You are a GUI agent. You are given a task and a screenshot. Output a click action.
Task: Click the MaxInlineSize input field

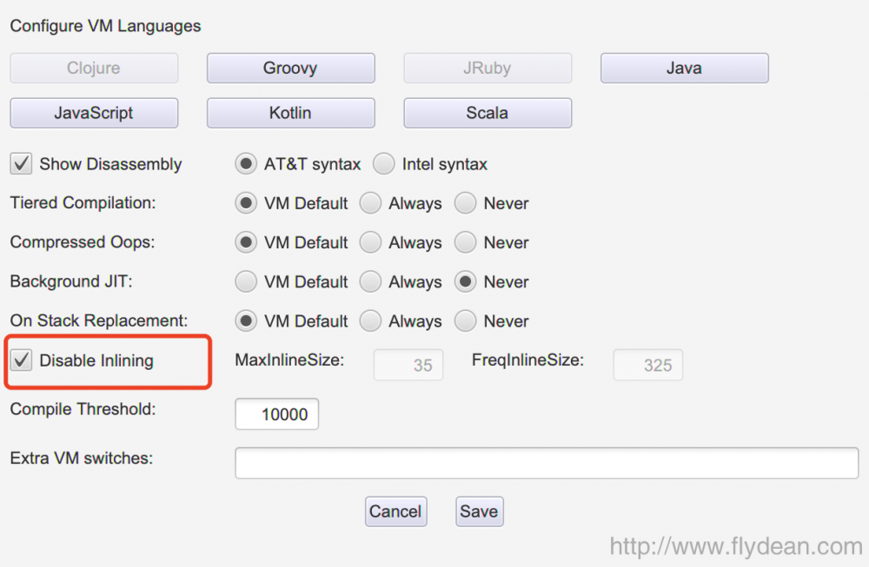click(x=408, y=365)
